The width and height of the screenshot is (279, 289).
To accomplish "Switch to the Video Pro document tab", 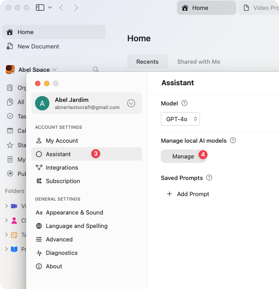I will (259, 8).
